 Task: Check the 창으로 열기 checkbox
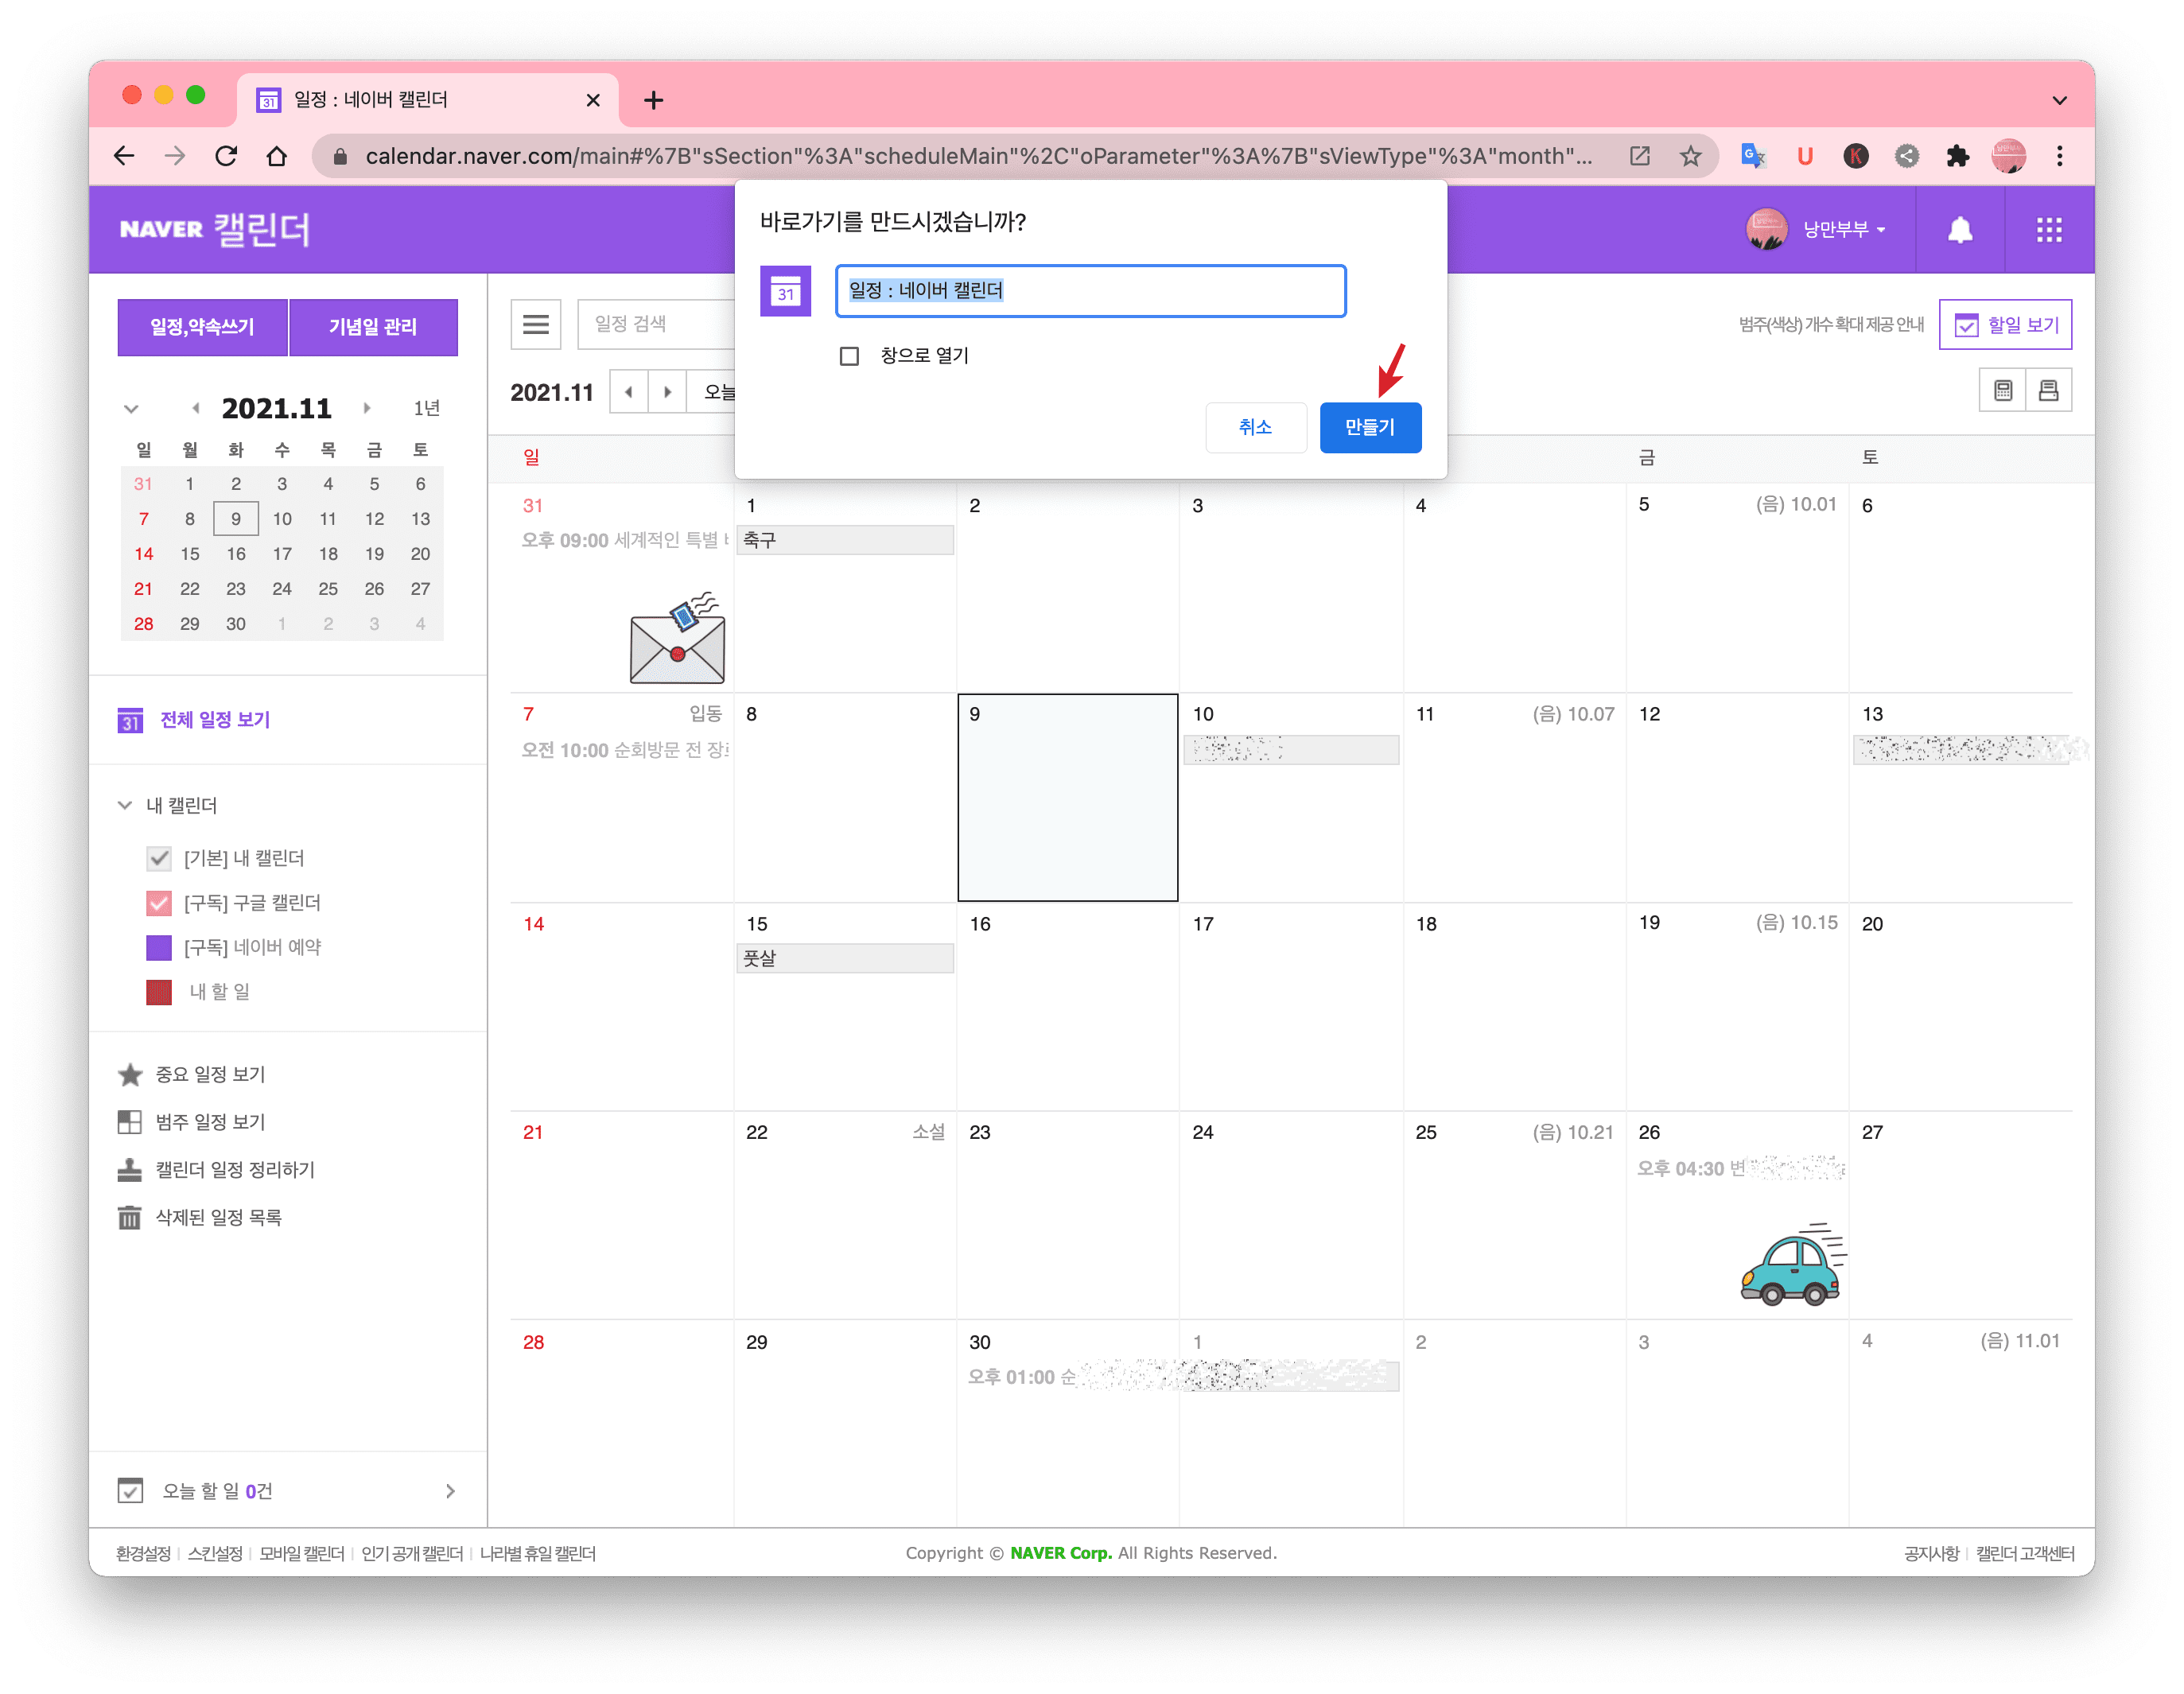[x=849, y=356]
